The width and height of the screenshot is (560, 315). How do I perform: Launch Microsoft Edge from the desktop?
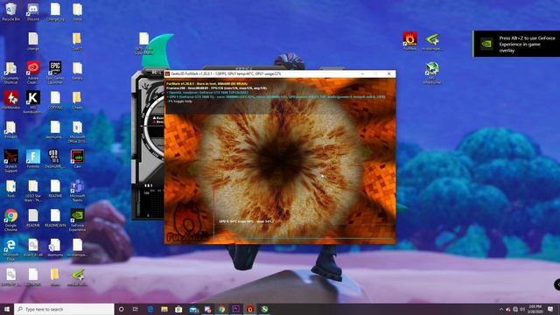pyautogui.click(x=10, y=249)
